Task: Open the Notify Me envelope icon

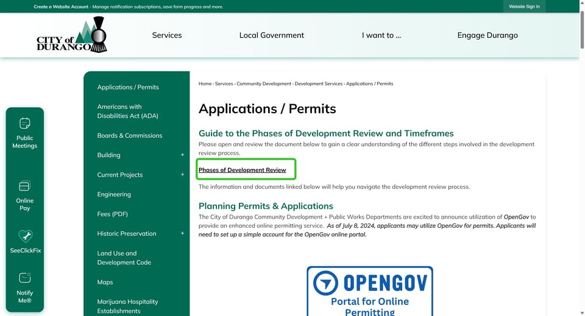Action: coord(24,278)
